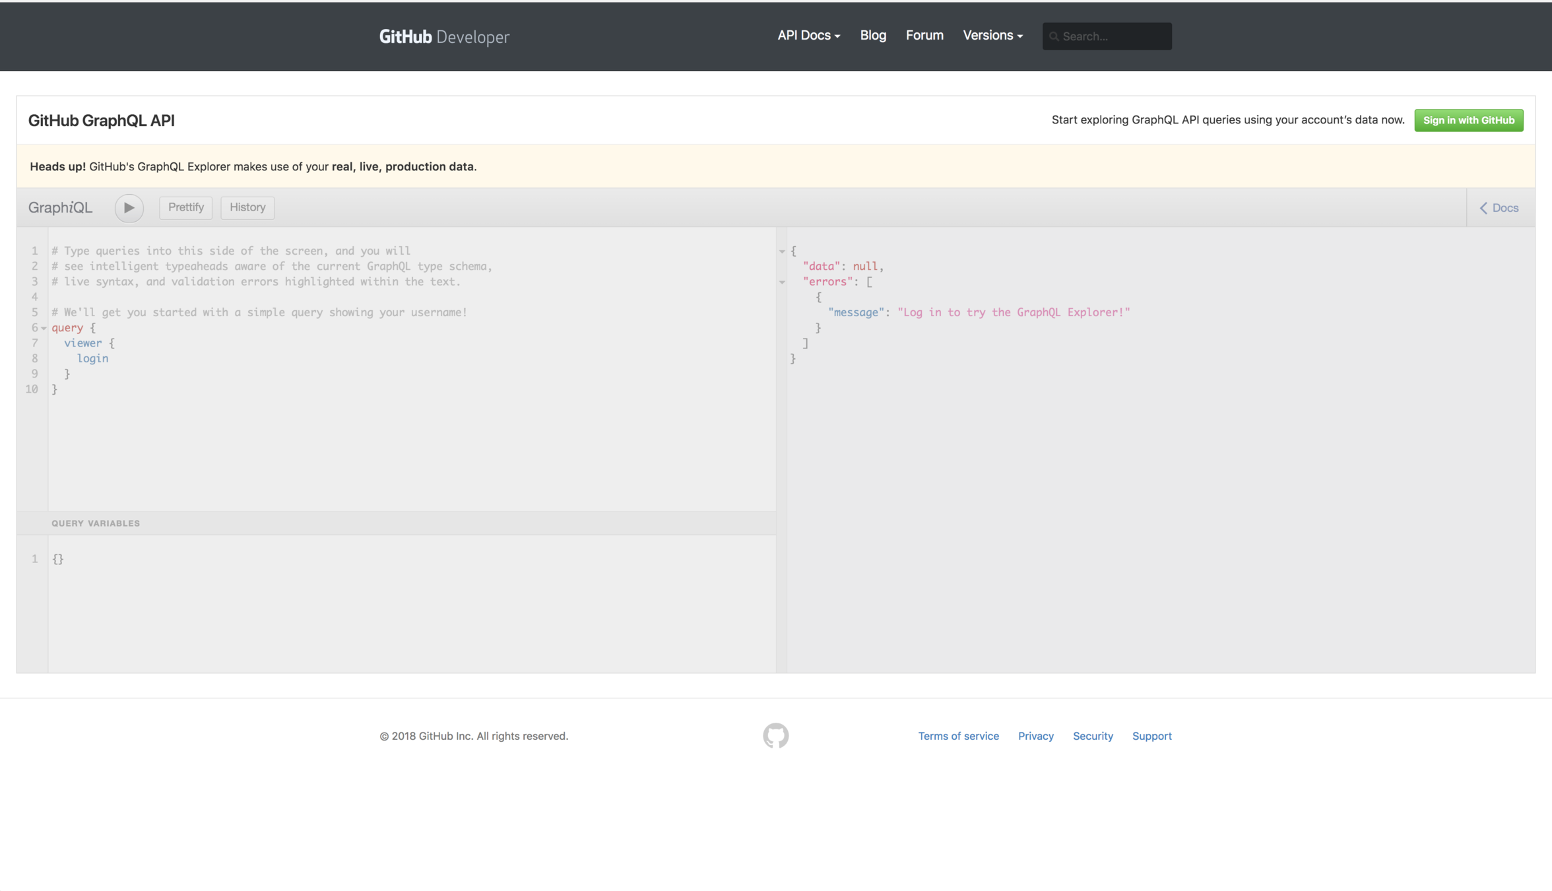This screenshot has width=1552, height=891.
Task: Open the Support link
Action: coord(1151,736)
